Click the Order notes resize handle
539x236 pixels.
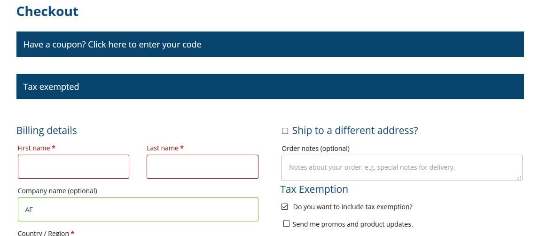click(x=519, y=178)
